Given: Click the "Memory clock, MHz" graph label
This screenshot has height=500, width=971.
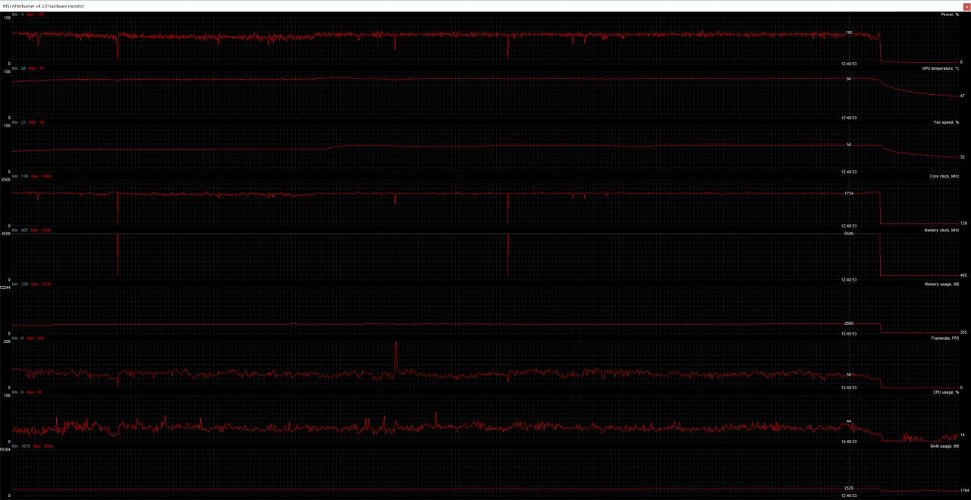Looking at the screenshot, I should click(942, 230).
